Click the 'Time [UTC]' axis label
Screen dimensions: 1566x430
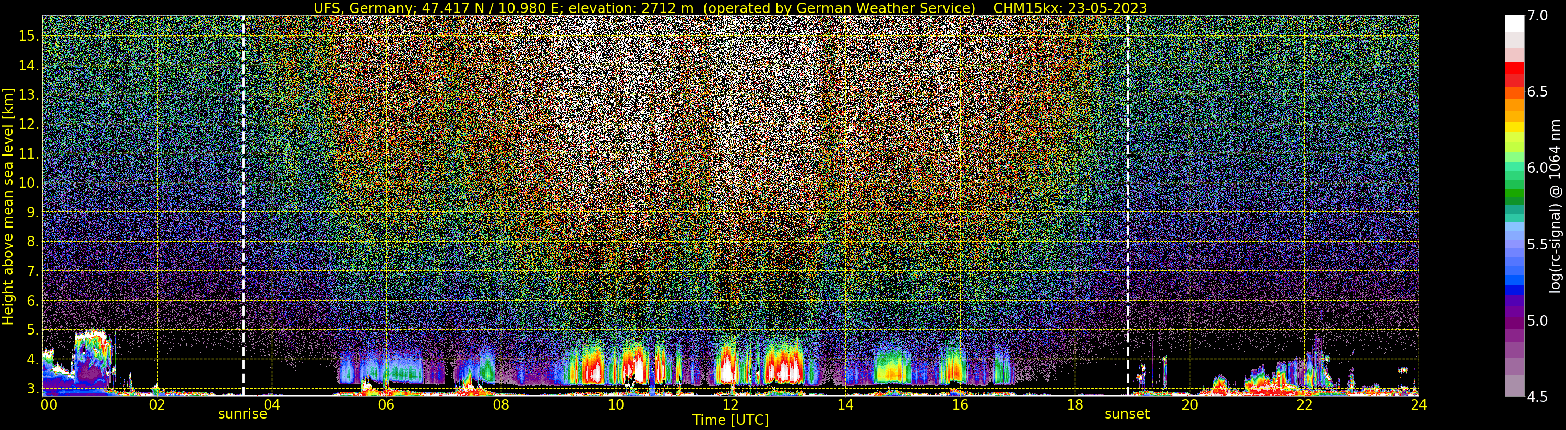[x=730, y=420]
